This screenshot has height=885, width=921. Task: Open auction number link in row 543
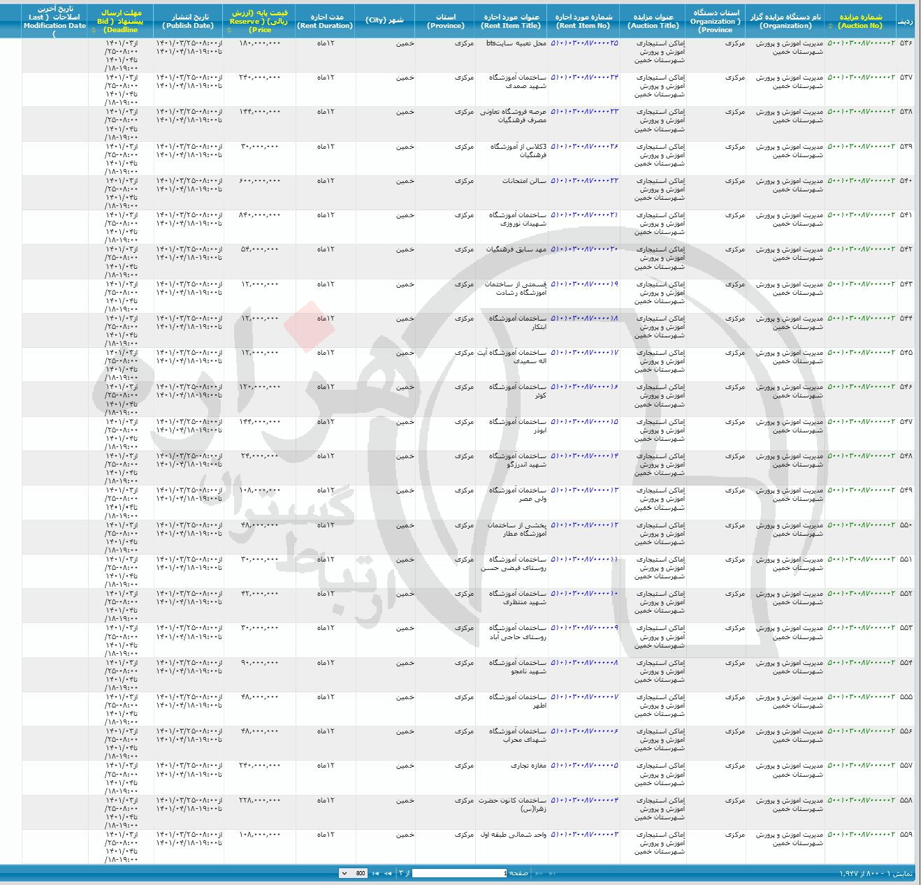[861, 284]
